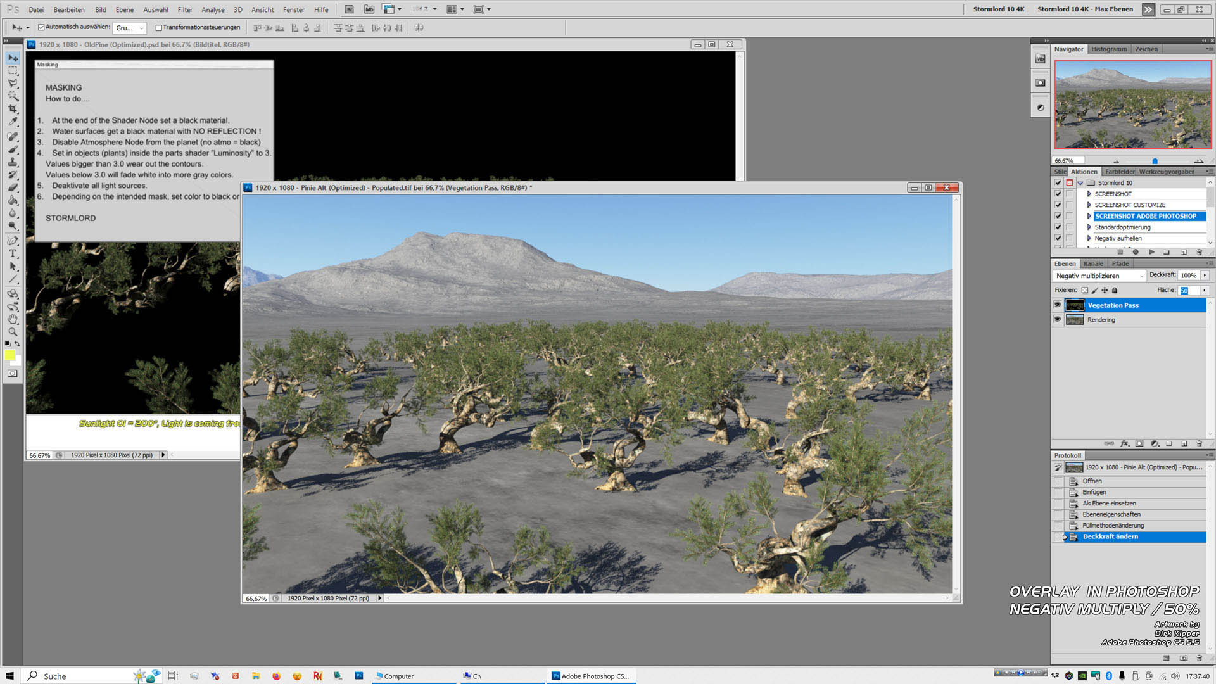This screenshot has height=684, width=1216.
Task: Launch Bridge from the top bar
Action: pos(349,9)
